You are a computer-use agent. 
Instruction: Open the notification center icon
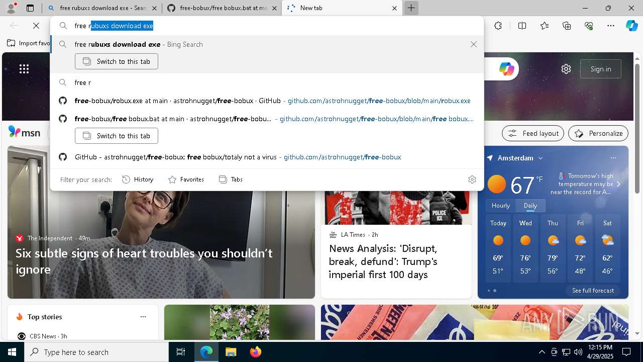pyautogui.click(x=626, y=352)
